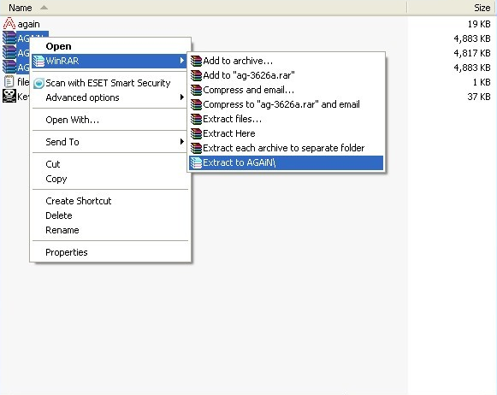Click the icon beside Compress and email
The image size is (497, 395).
point(196,90)
